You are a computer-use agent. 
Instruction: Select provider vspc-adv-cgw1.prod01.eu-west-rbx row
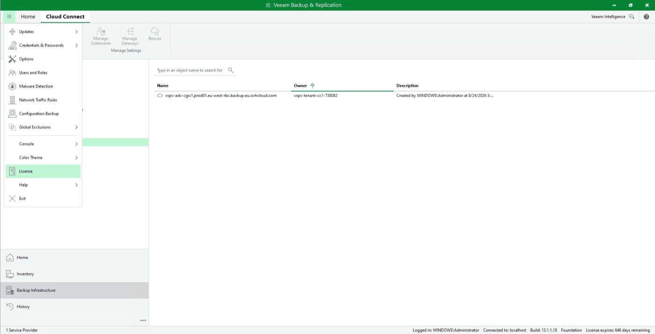click(221, 95)
